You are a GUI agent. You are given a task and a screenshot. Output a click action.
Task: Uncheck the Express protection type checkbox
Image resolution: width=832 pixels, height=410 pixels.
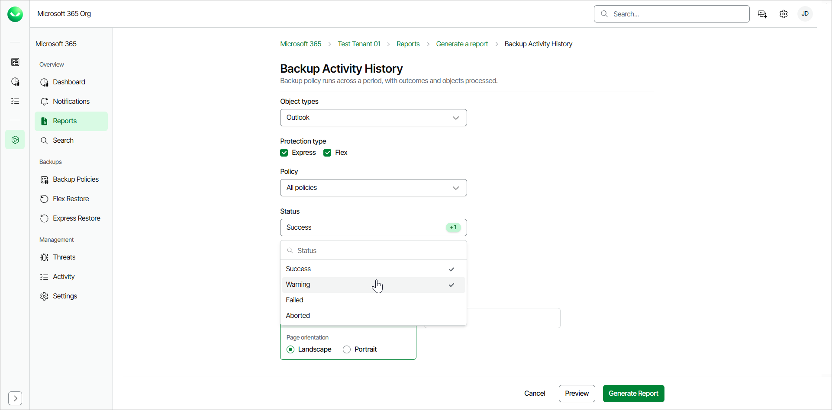pos(284,153)
